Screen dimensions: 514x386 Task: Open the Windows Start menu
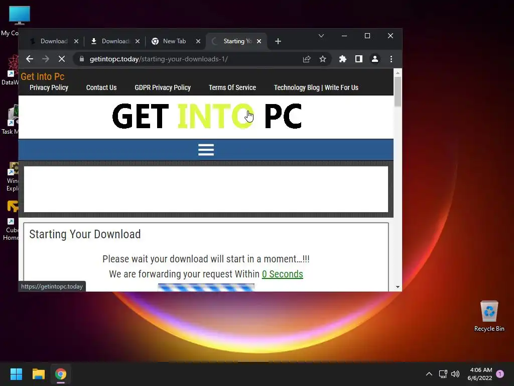tap(16, 374)
